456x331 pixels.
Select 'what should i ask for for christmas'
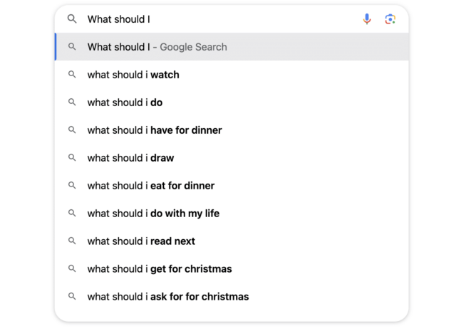(232, 297)
